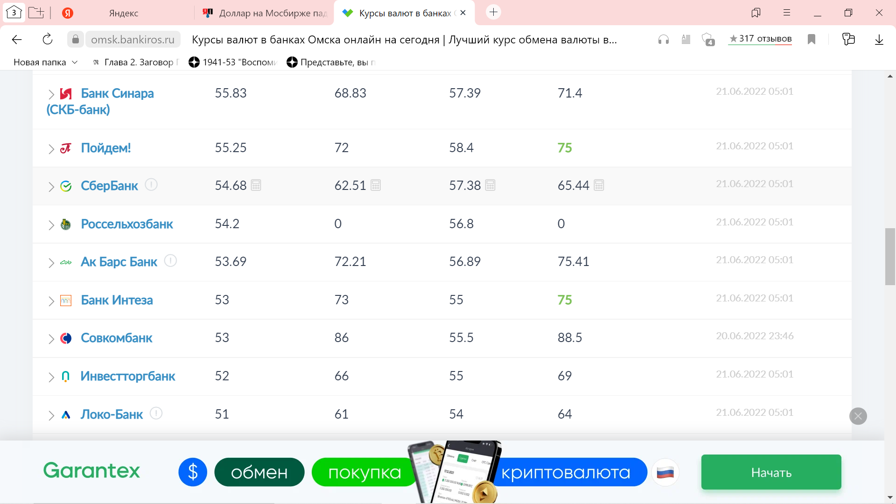
Task: Click the Россельхозбанк logo icon
Action: pos(66,224)
